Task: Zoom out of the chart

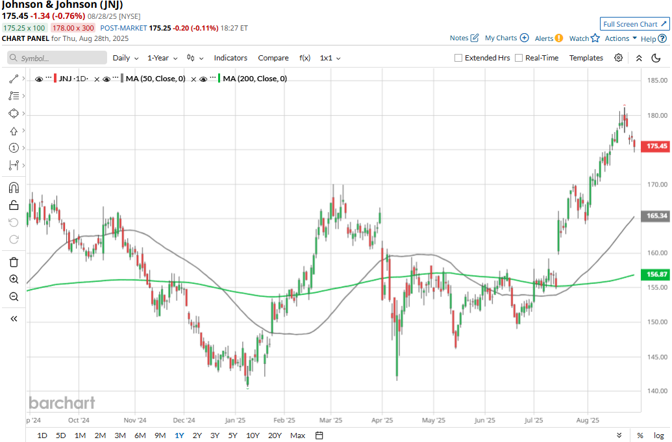Action: (x=14, y=296)
